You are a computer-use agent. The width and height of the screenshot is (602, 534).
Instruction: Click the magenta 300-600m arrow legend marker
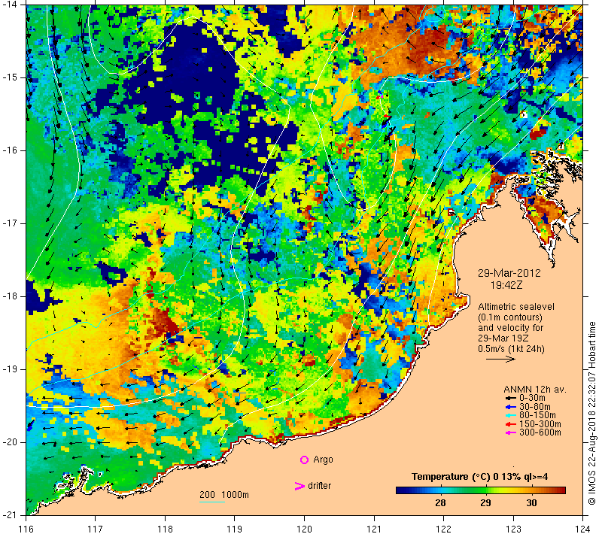tap(510, 433)
